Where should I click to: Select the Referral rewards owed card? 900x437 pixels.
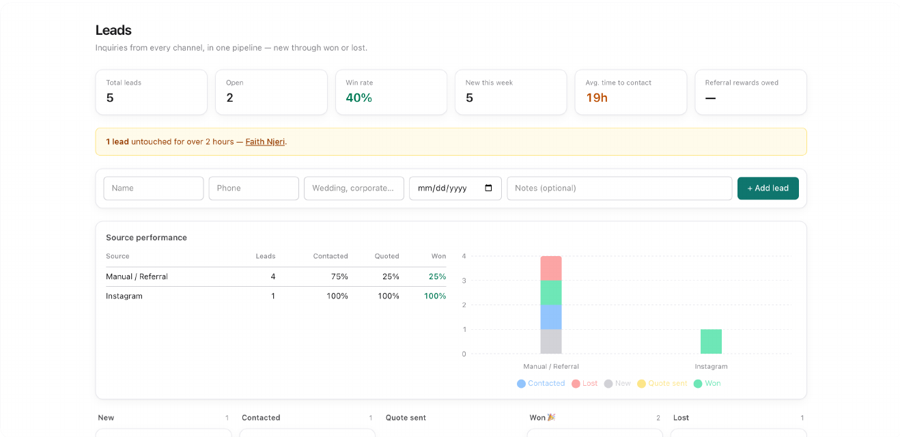click(750, 92)
